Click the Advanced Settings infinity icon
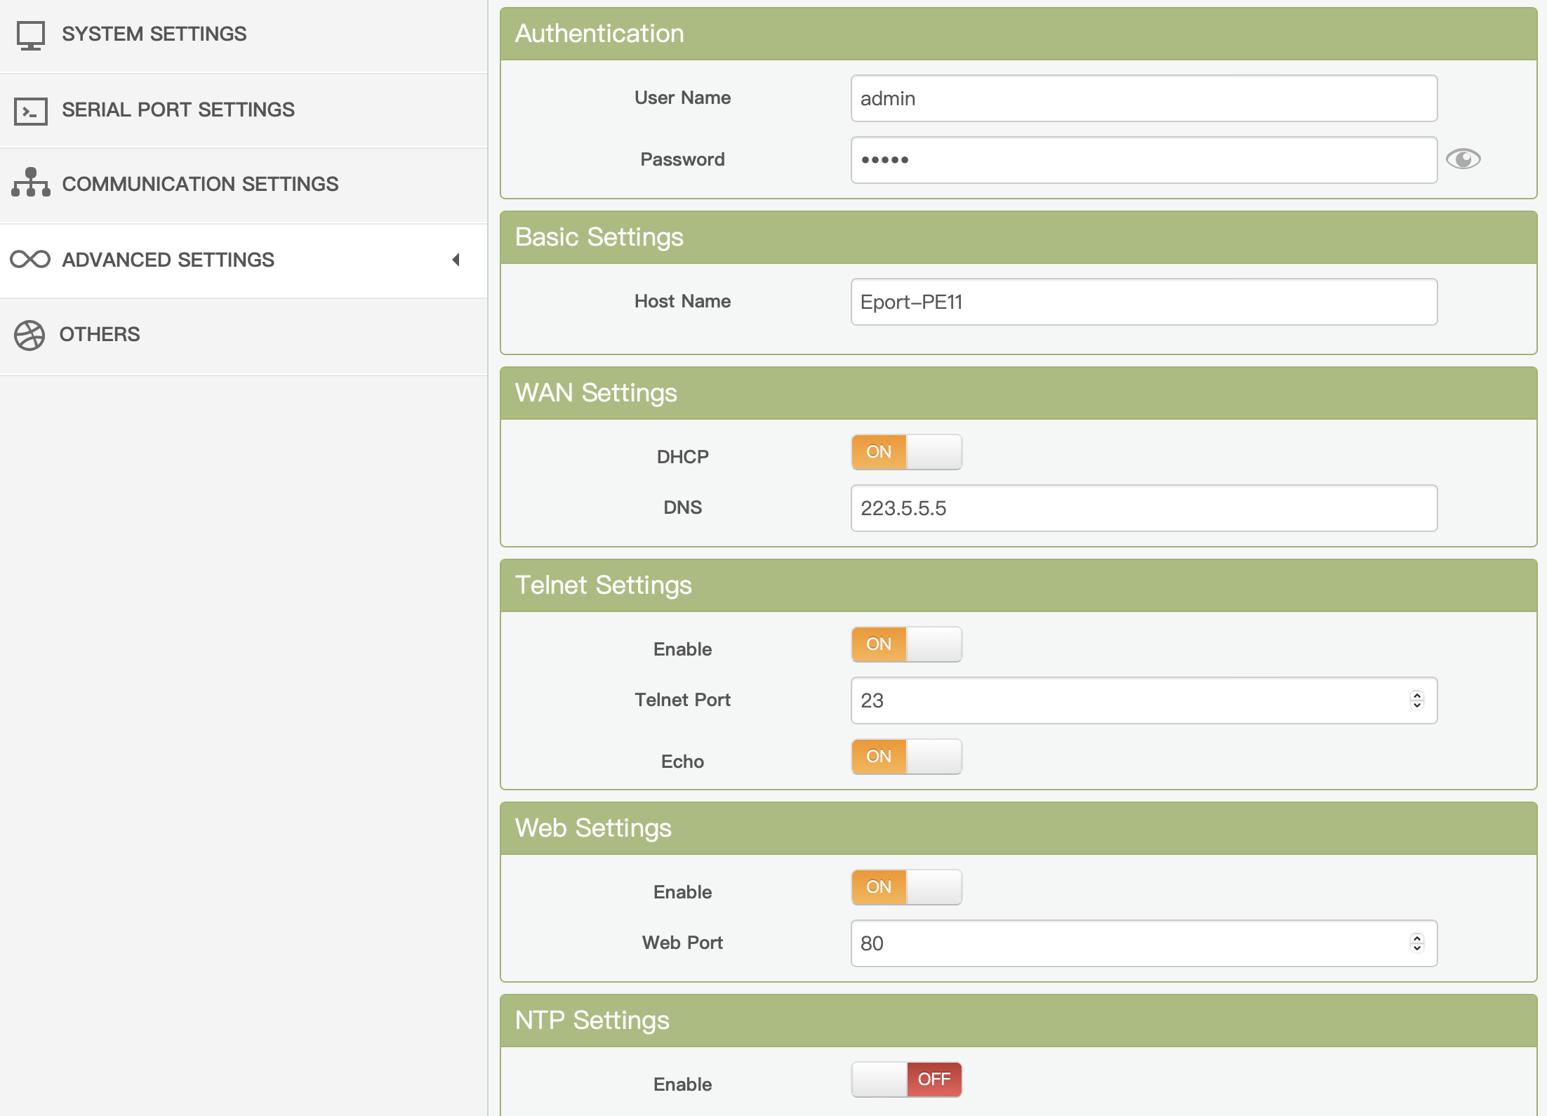Image resolution: width=1547 pixels, height=1116 pixels. tap(30, 260)
